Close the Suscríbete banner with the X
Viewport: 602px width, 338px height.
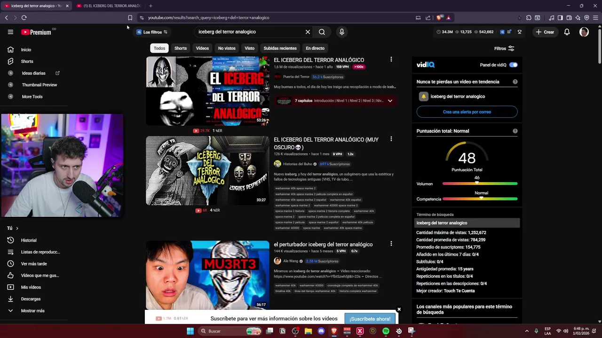[x=399, y=309]
